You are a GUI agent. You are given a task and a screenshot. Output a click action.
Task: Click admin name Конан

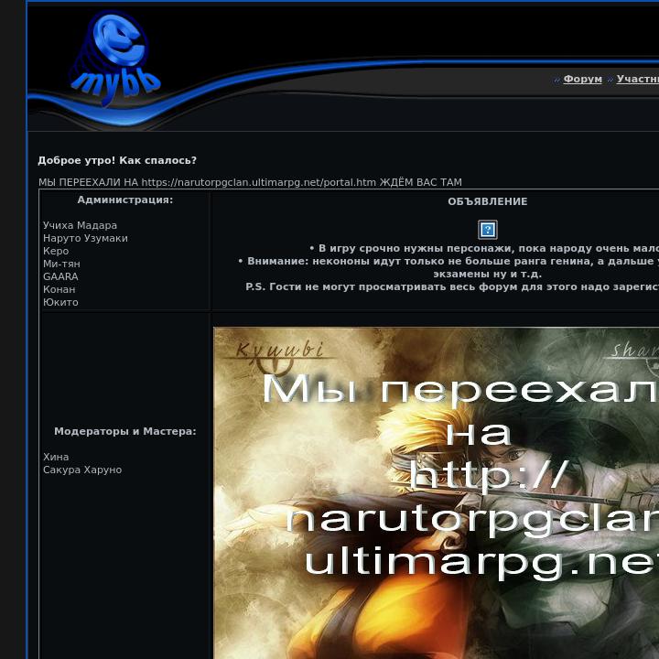click(59, 289)
